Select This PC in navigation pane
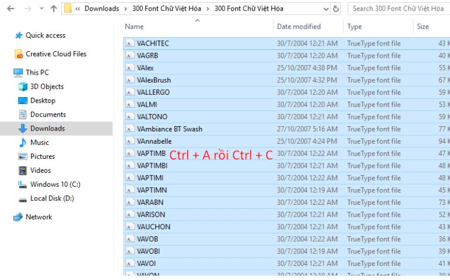The height and width of the screenshot is (280, 450). [x=37, y=72]
